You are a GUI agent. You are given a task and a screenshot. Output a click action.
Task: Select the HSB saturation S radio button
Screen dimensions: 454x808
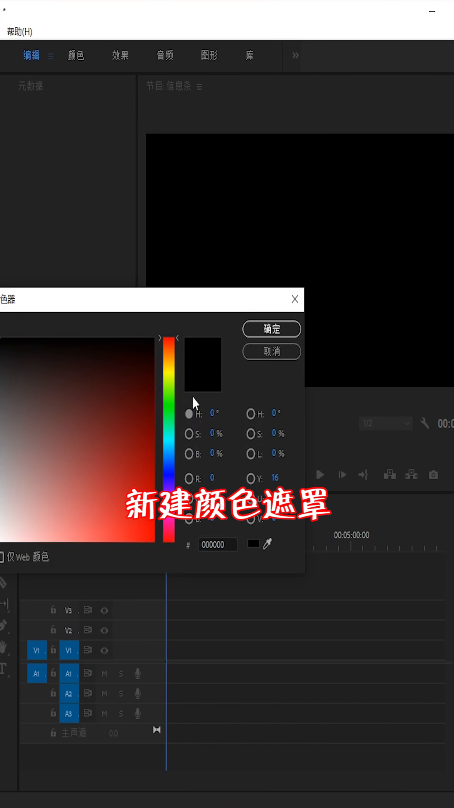189,433
